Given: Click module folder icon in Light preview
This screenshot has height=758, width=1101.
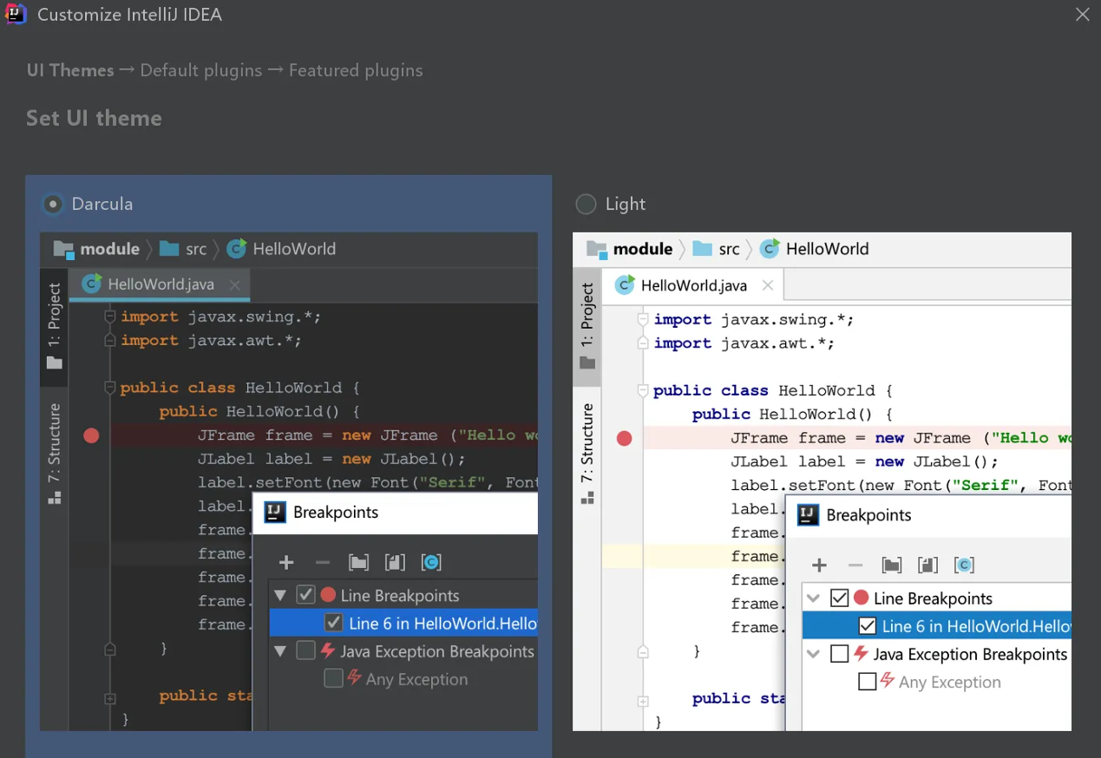Looking at the screenshot, I should (596, 250).
